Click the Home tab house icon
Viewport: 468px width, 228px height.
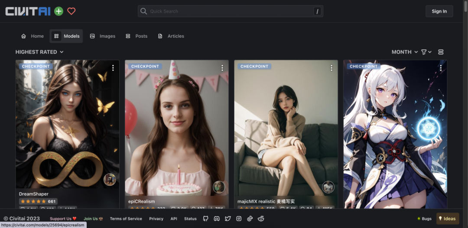pos(23,36)
